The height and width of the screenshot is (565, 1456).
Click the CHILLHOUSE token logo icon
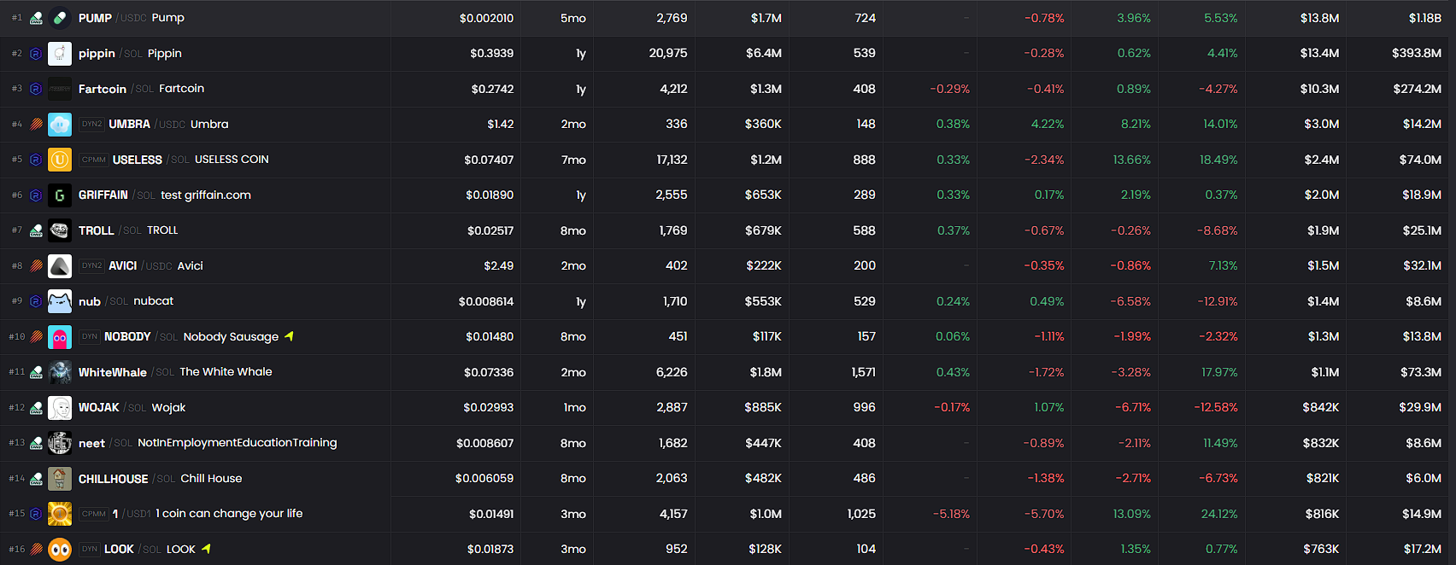60,479
